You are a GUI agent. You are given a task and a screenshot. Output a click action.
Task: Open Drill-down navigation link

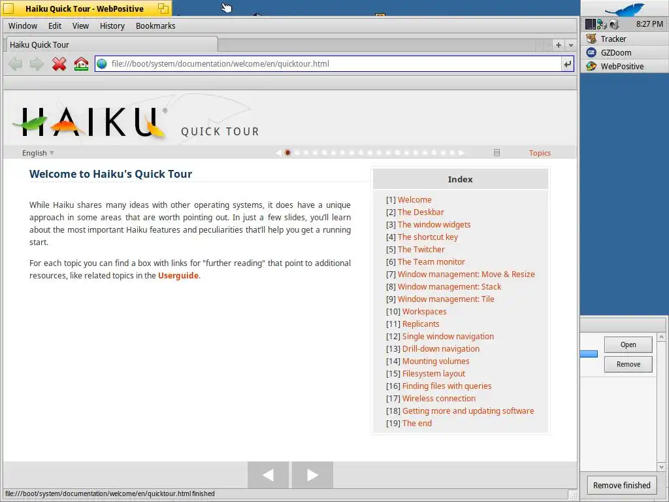click(441, 349)
